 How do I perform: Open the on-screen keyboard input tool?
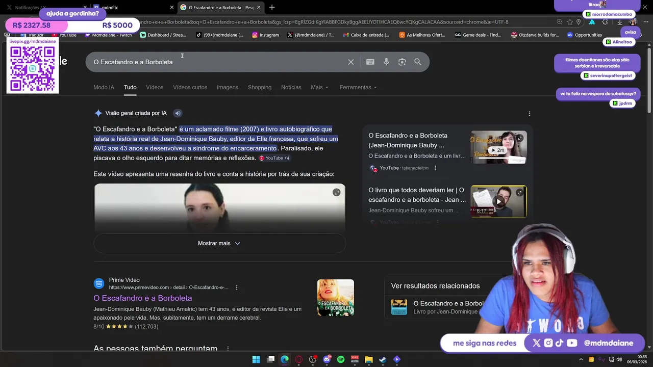(x=370, y=62)
